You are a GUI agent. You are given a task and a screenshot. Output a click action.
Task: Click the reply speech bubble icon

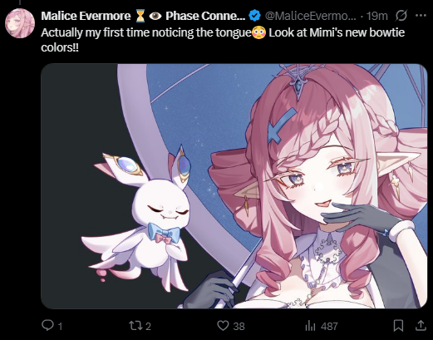pos(47,325)
